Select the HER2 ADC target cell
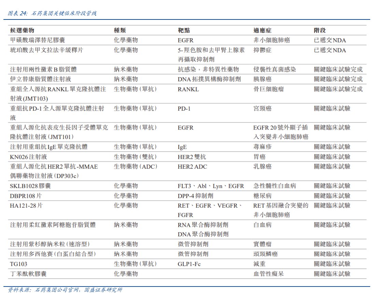 point(192,167)
